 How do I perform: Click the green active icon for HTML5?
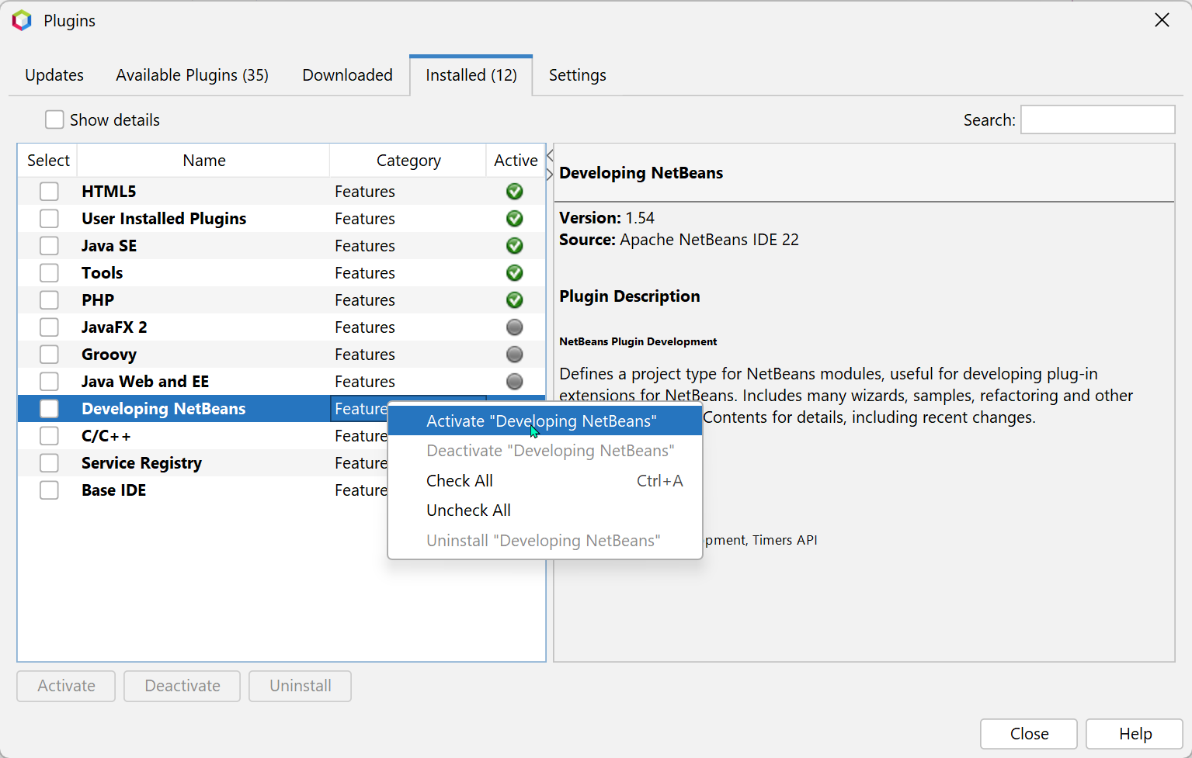coord(514,192)
